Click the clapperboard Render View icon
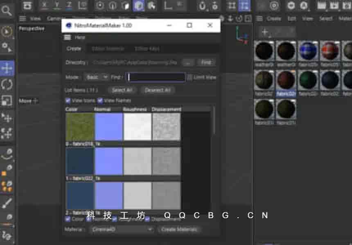The width and height of the screenshot is (352, 245). point(321,5)
